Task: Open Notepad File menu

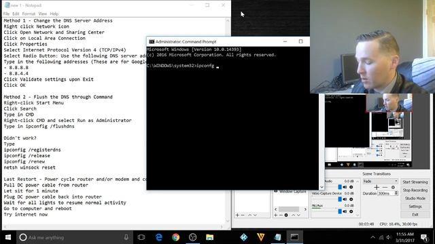Action: click(x=6, y=14)
